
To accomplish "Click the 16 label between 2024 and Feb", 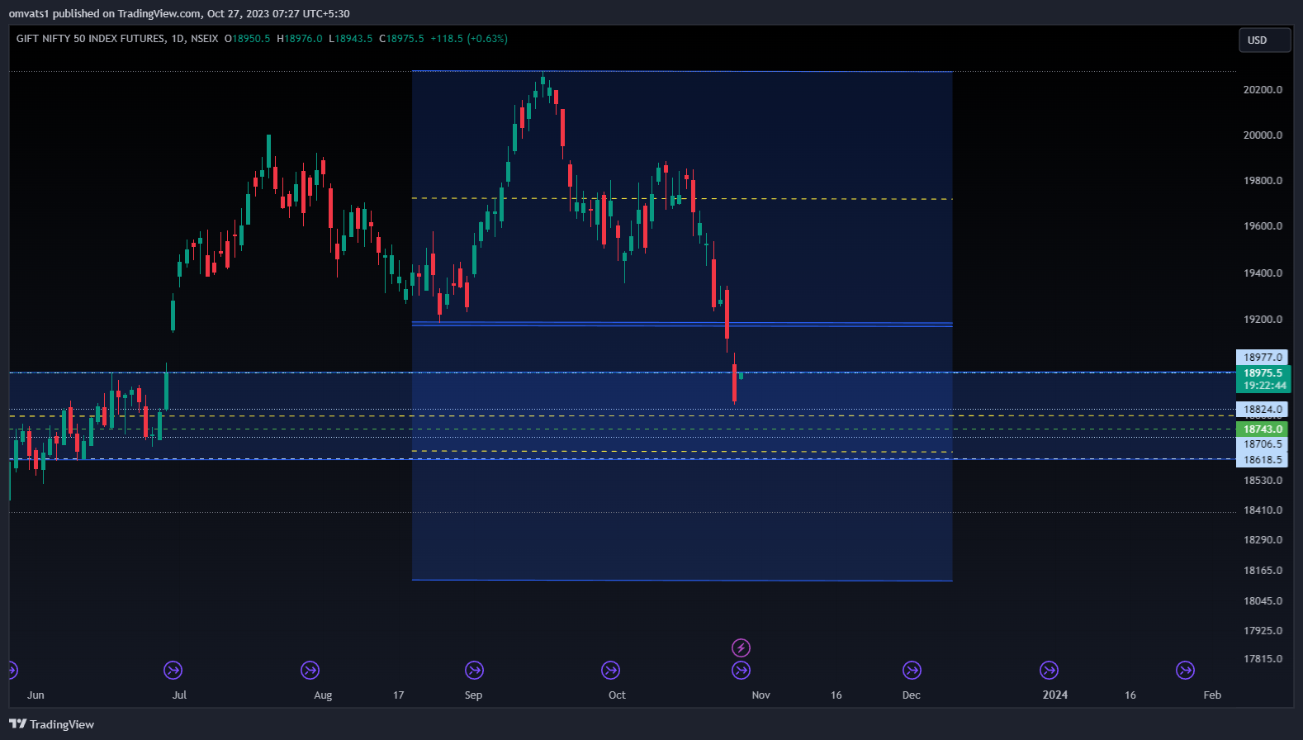I will [1130, 695].
